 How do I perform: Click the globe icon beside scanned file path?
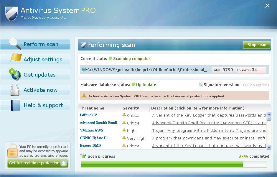[84, 70]
